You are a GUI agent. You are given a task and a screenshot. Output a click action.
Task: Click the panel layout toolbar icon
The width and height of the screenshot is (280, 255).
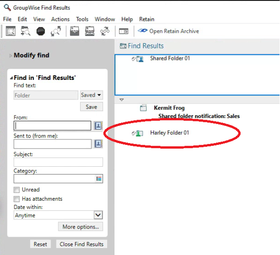pyautogui.click(x=124, y=31)
